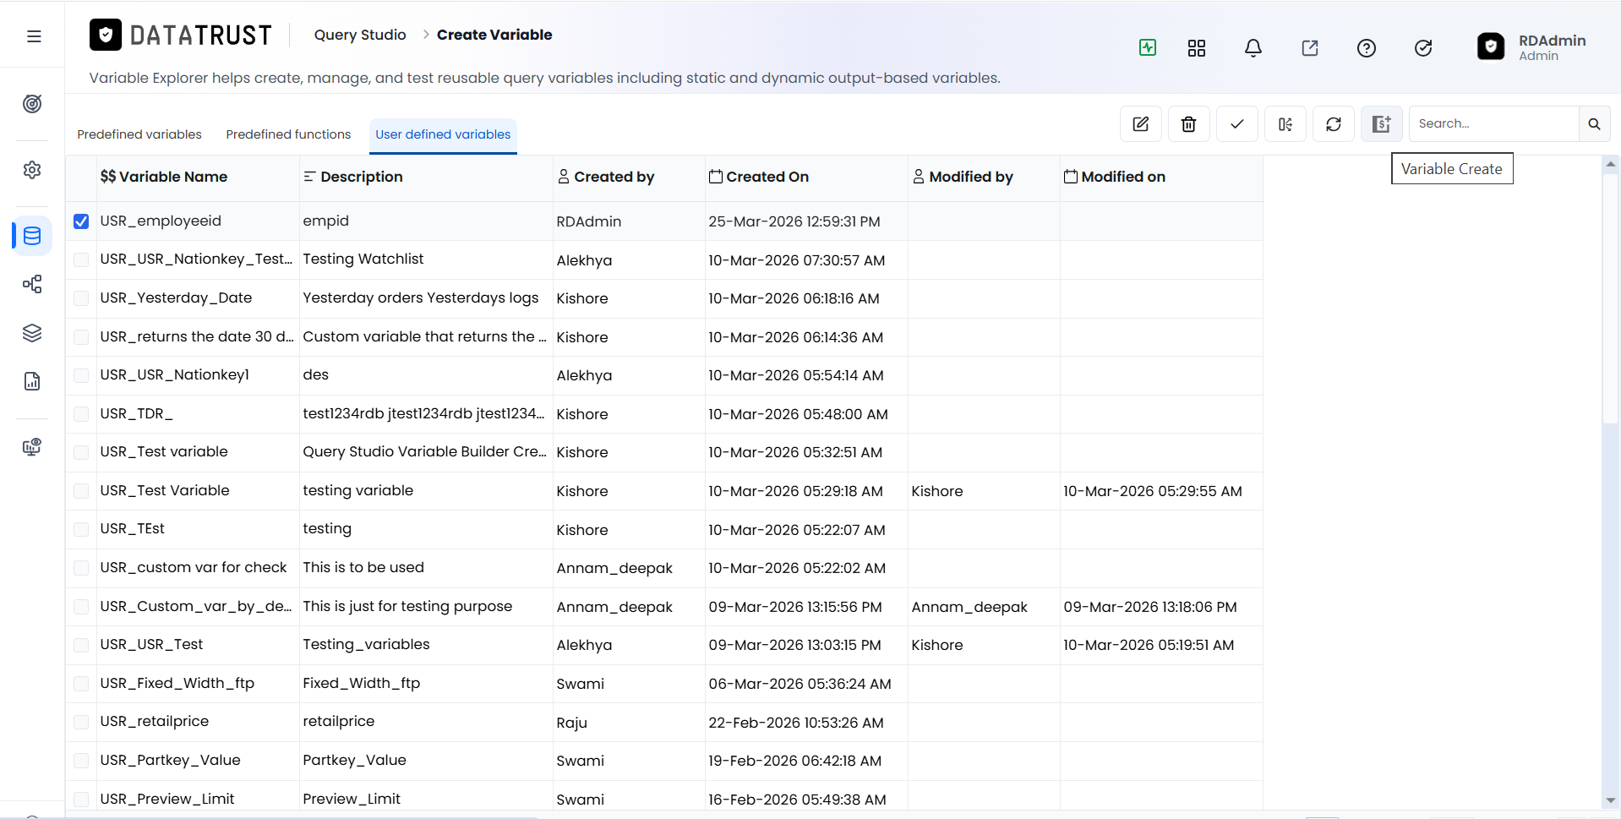Check the USR_USR_Nationkey_Test row checkbox
Image resolution: width=1621 pixels, height=819 pixels.
81,259
